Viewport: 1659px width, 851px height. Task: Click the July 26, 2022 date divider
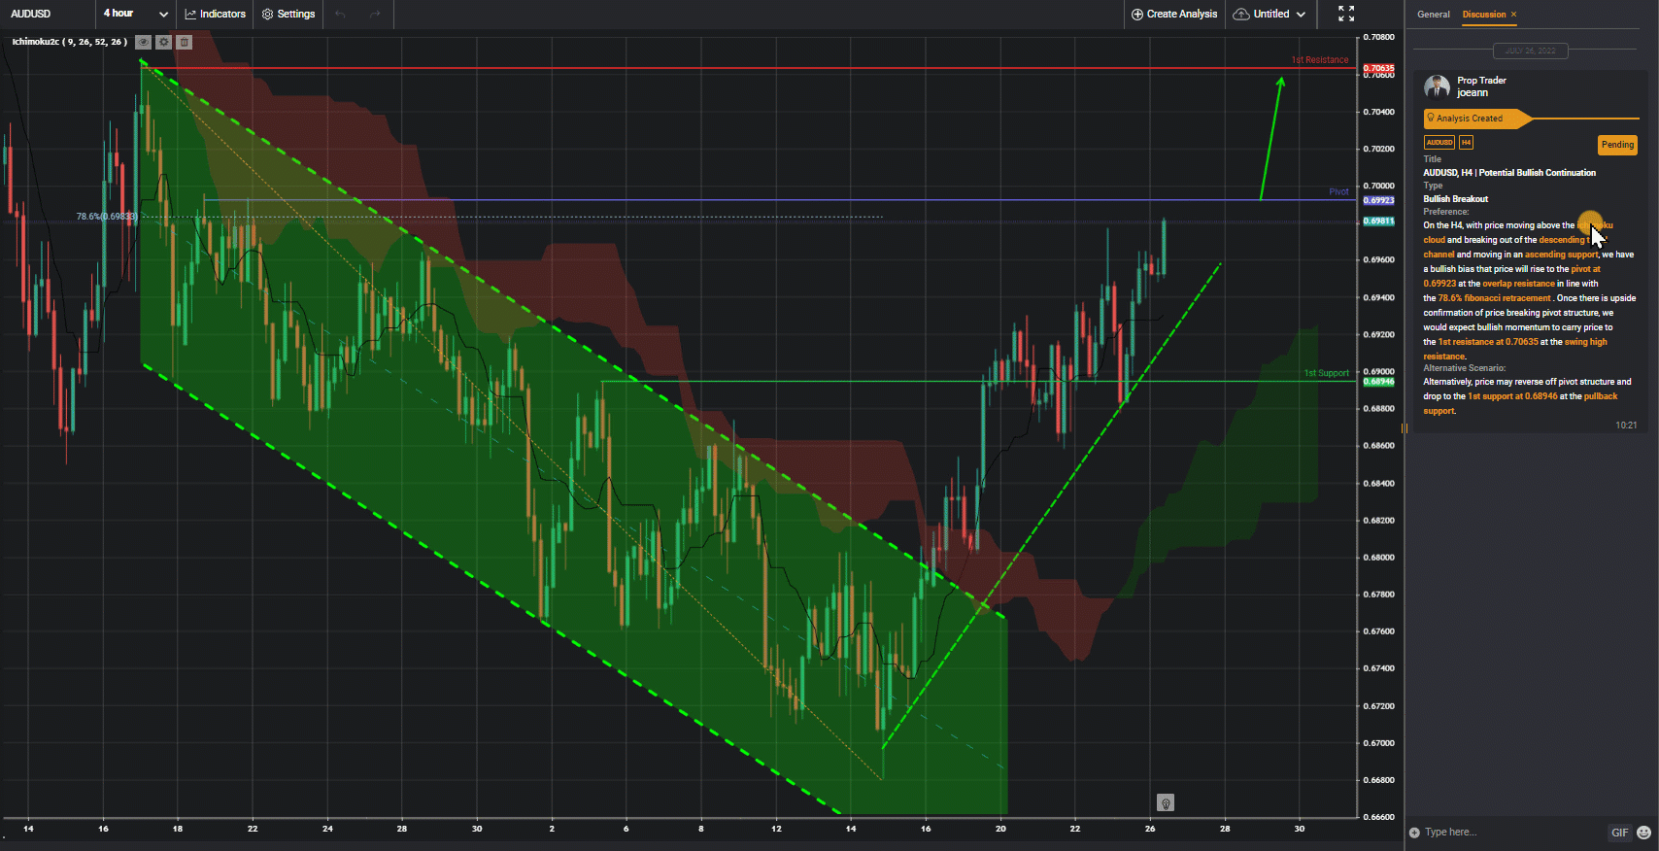tap(1530, 51)
